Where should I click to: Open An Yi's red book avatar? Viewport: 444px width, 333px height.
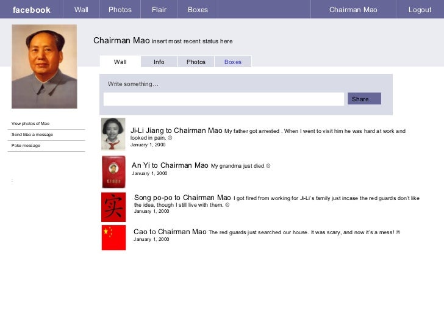[x=113, y=171]
